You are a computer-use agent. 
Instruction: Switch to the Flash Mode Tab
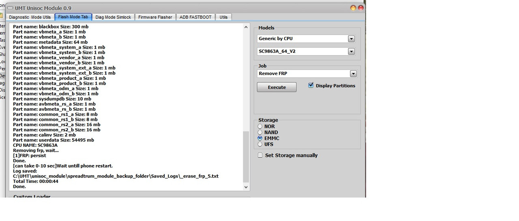(x=73, y=17)
